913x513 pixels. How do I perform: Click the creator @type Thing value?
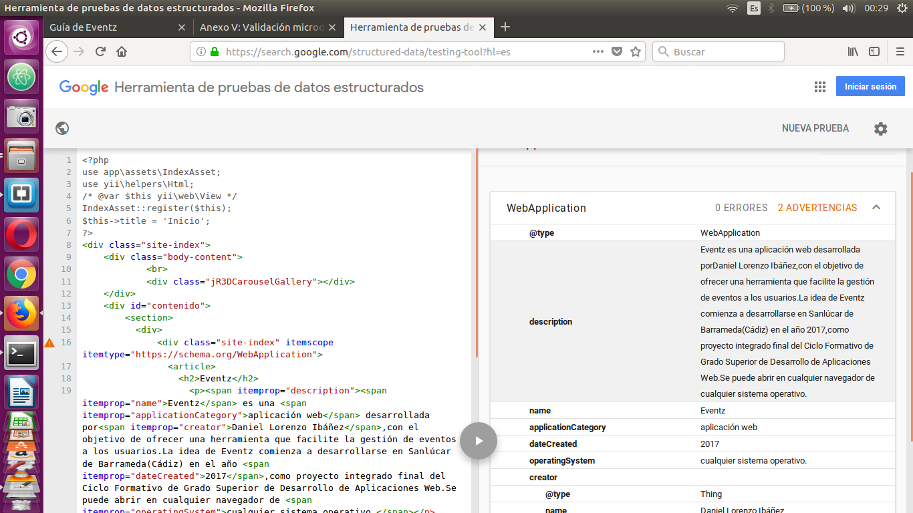[x=711, y=494]
